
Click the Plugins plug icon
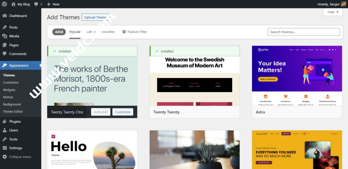click(5, 122)
